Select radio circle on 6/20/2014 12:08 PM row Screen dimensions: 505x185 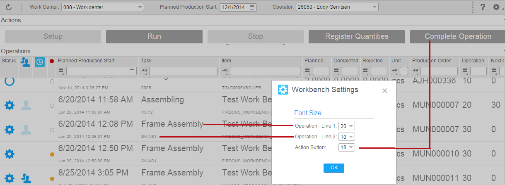click(52, 130)
